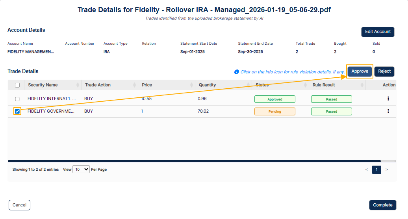Check the FIDELITY INTERNAT'L trade checkbox
The height and width of the screenshot is (219, 408).
[x=17, y=99]
